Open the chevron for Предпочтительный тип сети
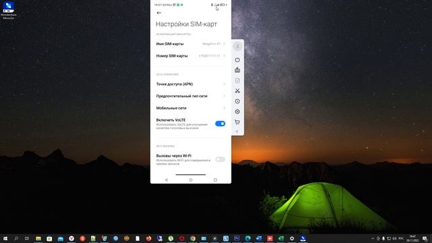 [x=225, y=96]
